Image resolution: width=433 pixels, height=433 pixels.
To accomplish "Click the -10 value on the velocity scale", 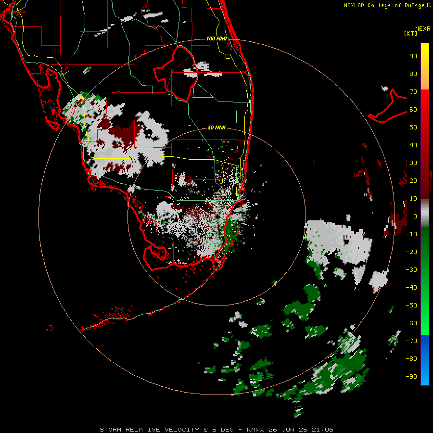I will (x=411, y=234).
